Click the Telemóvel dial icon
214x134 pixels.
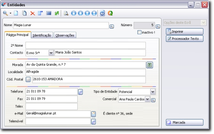click(93, 122)
